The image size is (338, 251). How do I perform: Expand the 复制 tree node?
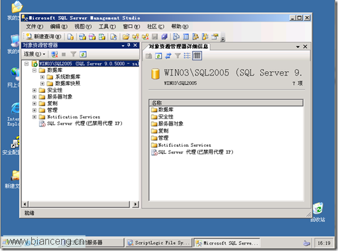point(34,104)
